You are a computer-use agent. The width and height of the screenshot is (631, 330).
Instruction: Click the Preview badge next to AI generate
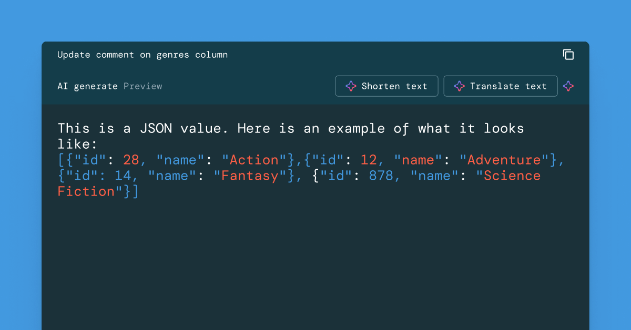(x=143, y=86)
